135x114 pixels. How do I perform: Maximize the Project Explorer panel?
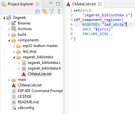(58, 4)
